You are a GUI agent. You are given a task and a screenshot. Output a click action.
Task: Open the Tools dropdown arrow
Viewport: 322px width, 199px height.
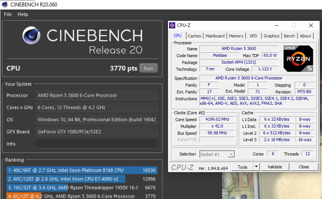(256, 167)
